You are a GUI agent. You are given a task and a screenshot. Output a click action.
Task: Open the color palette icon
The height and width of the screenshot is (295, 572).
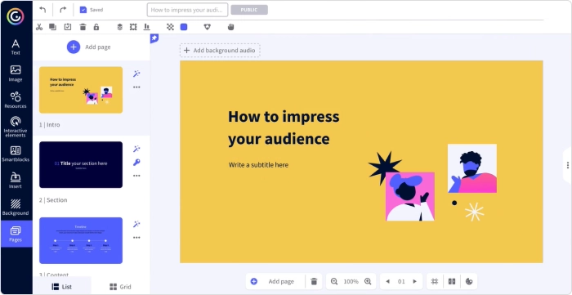[x=469, y=281]
